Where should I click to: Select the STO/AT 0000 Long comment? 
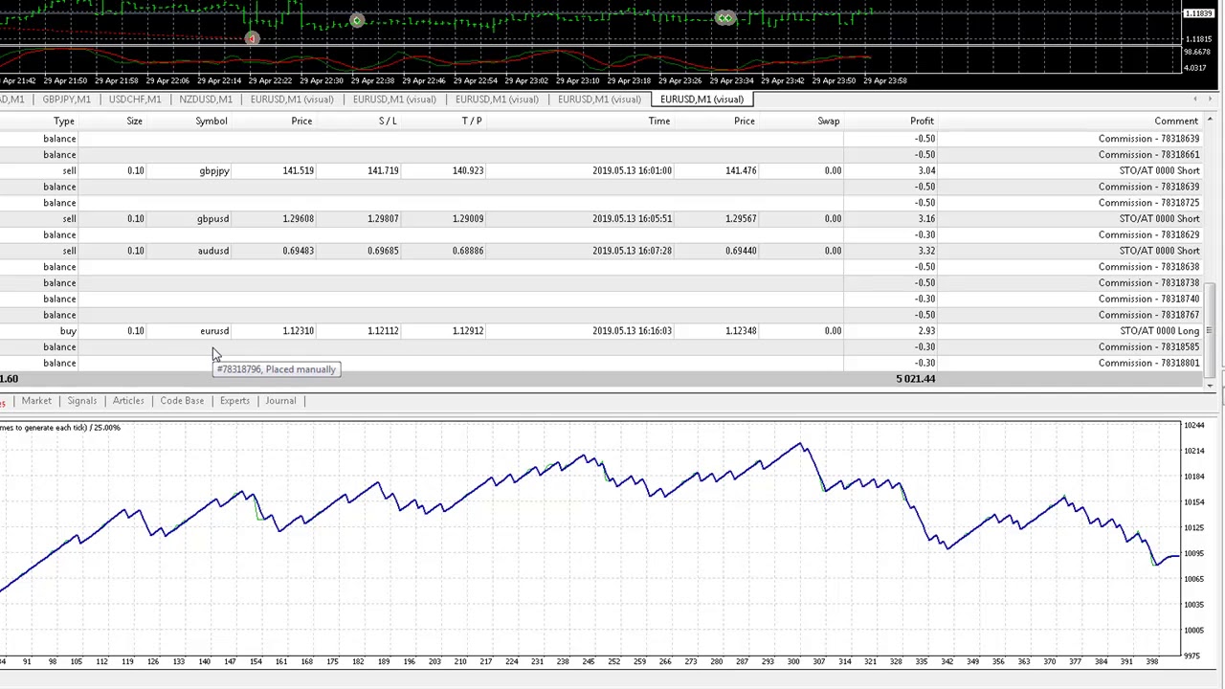pos(1159,331)
